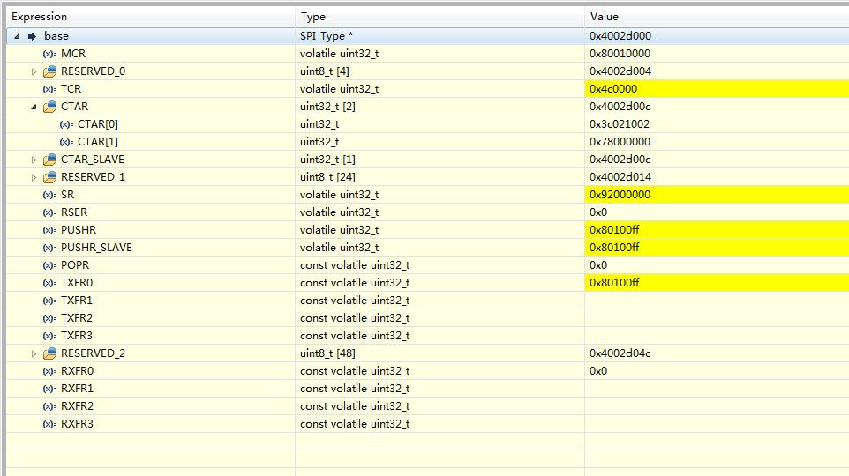The image size is (849, 476).
Task: Click the base pointer arrow icon
Action: pyautogui.click(x=32, y=36)
